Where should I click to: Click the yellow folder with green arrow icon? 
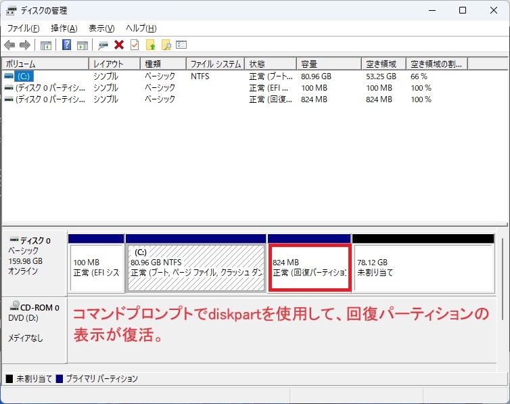pos(151,45)
